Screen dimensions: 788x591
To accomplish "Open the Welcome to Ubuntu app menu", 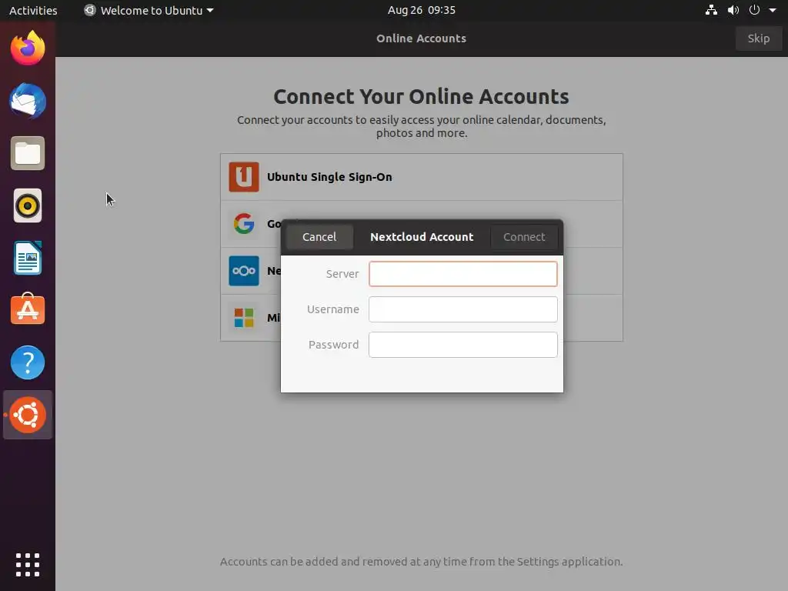I will (149, 10).
